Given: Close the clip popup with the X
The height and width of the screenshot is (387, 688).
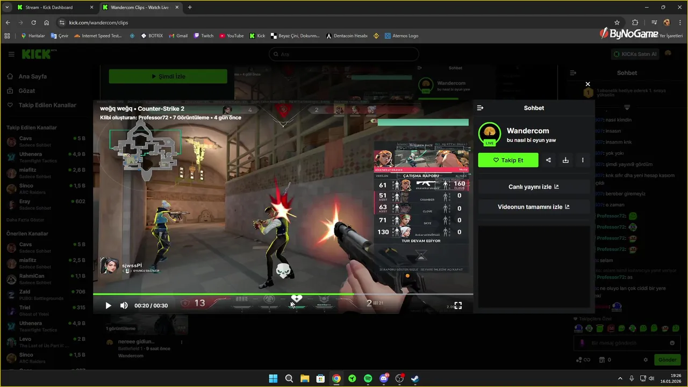Looking at the screenshot, I should tap(587, 84).
